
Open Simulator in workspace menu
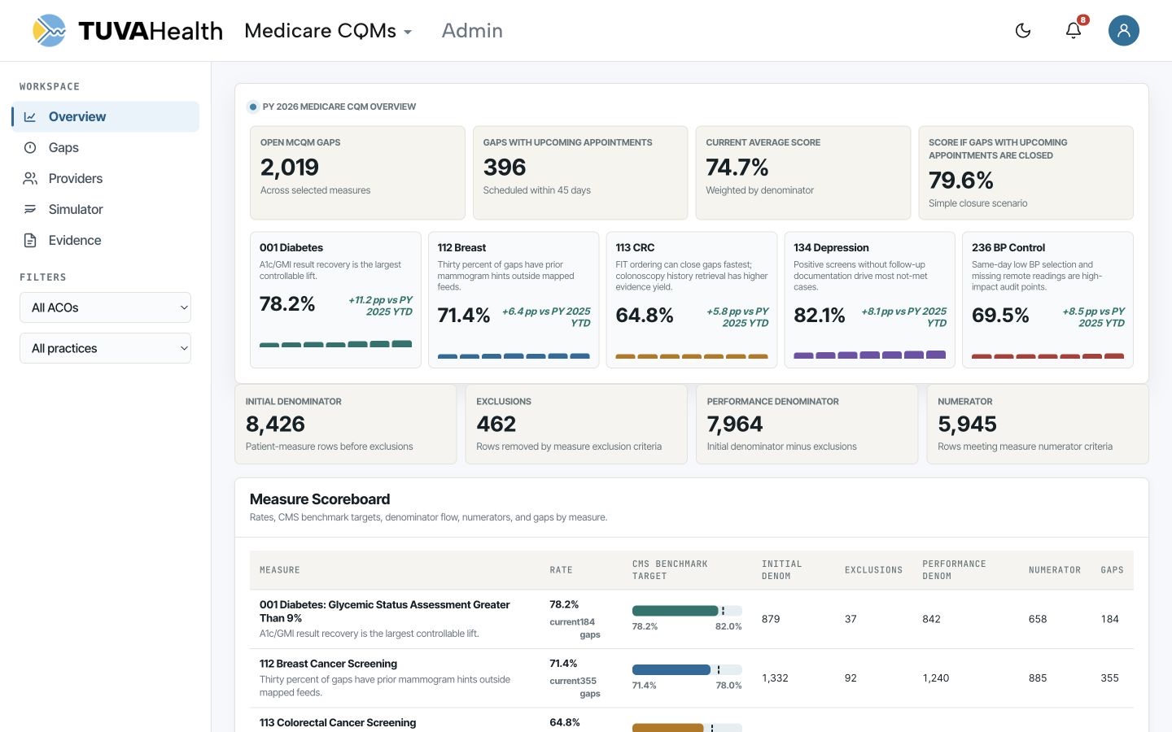[x=105, y=210]
